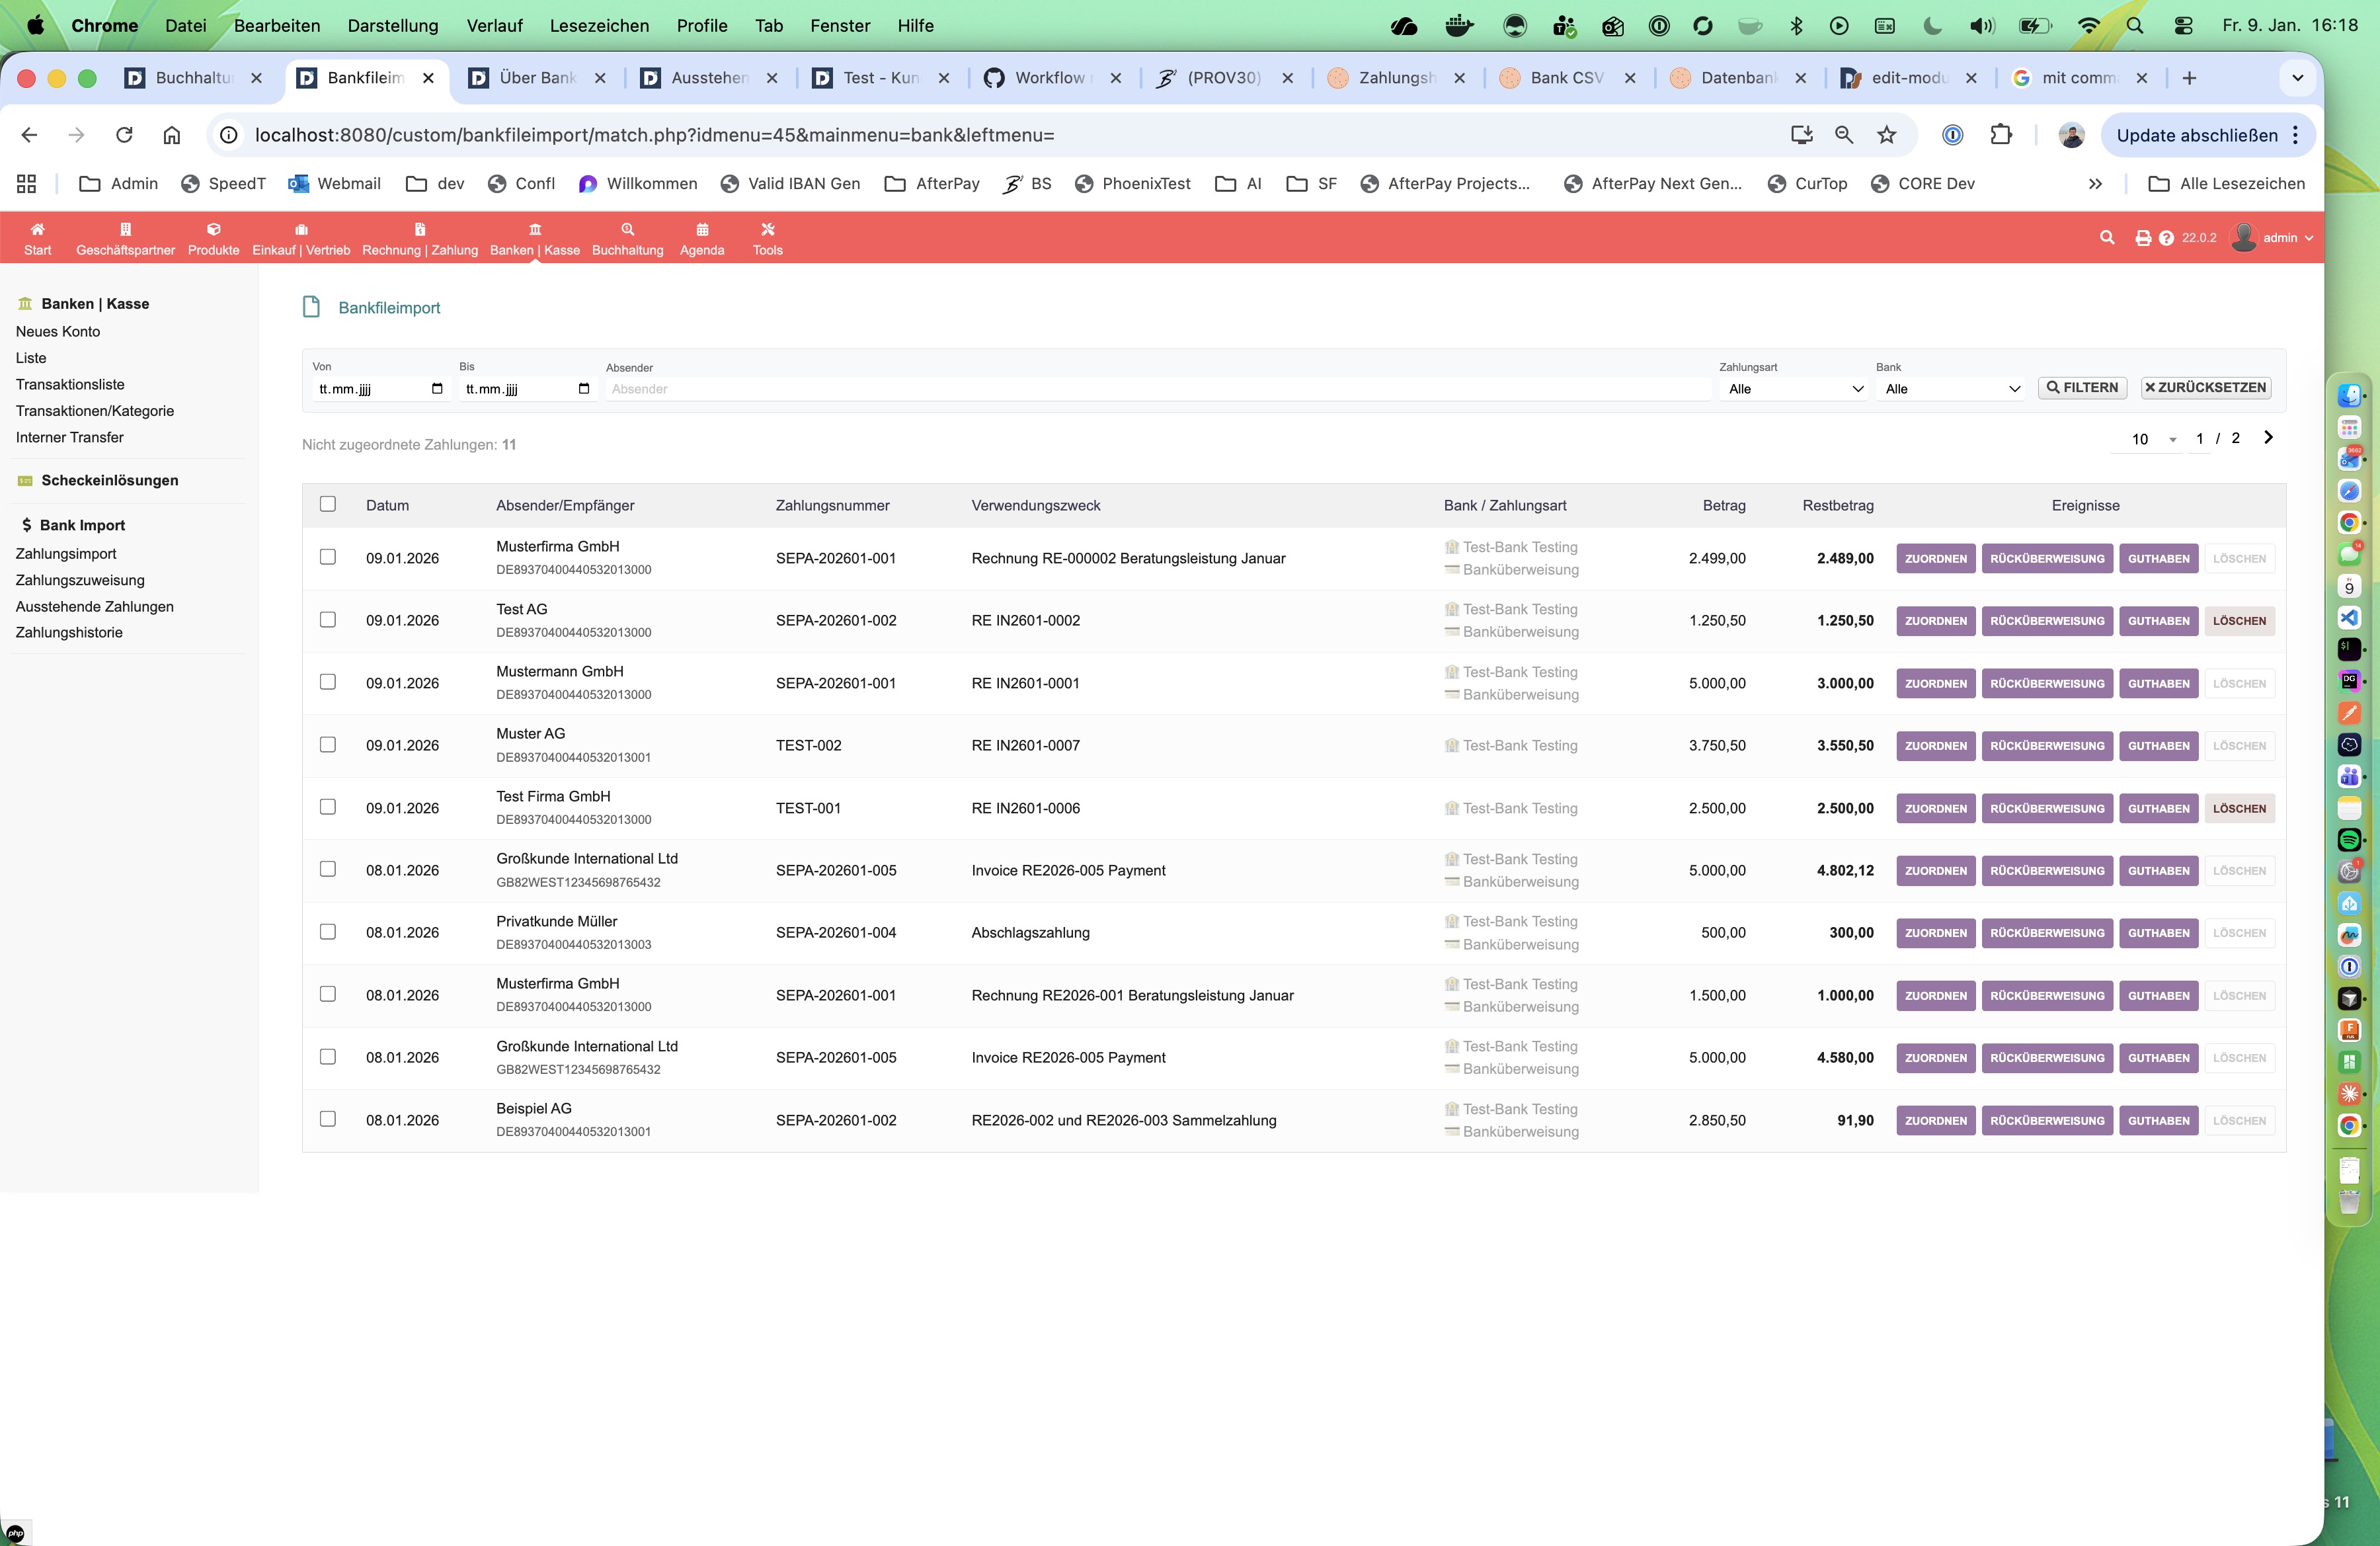This screenshot has height=1546, width=2380.
Task: Tick checkbox for Test AG payment row
Action: tap(328, 620)
